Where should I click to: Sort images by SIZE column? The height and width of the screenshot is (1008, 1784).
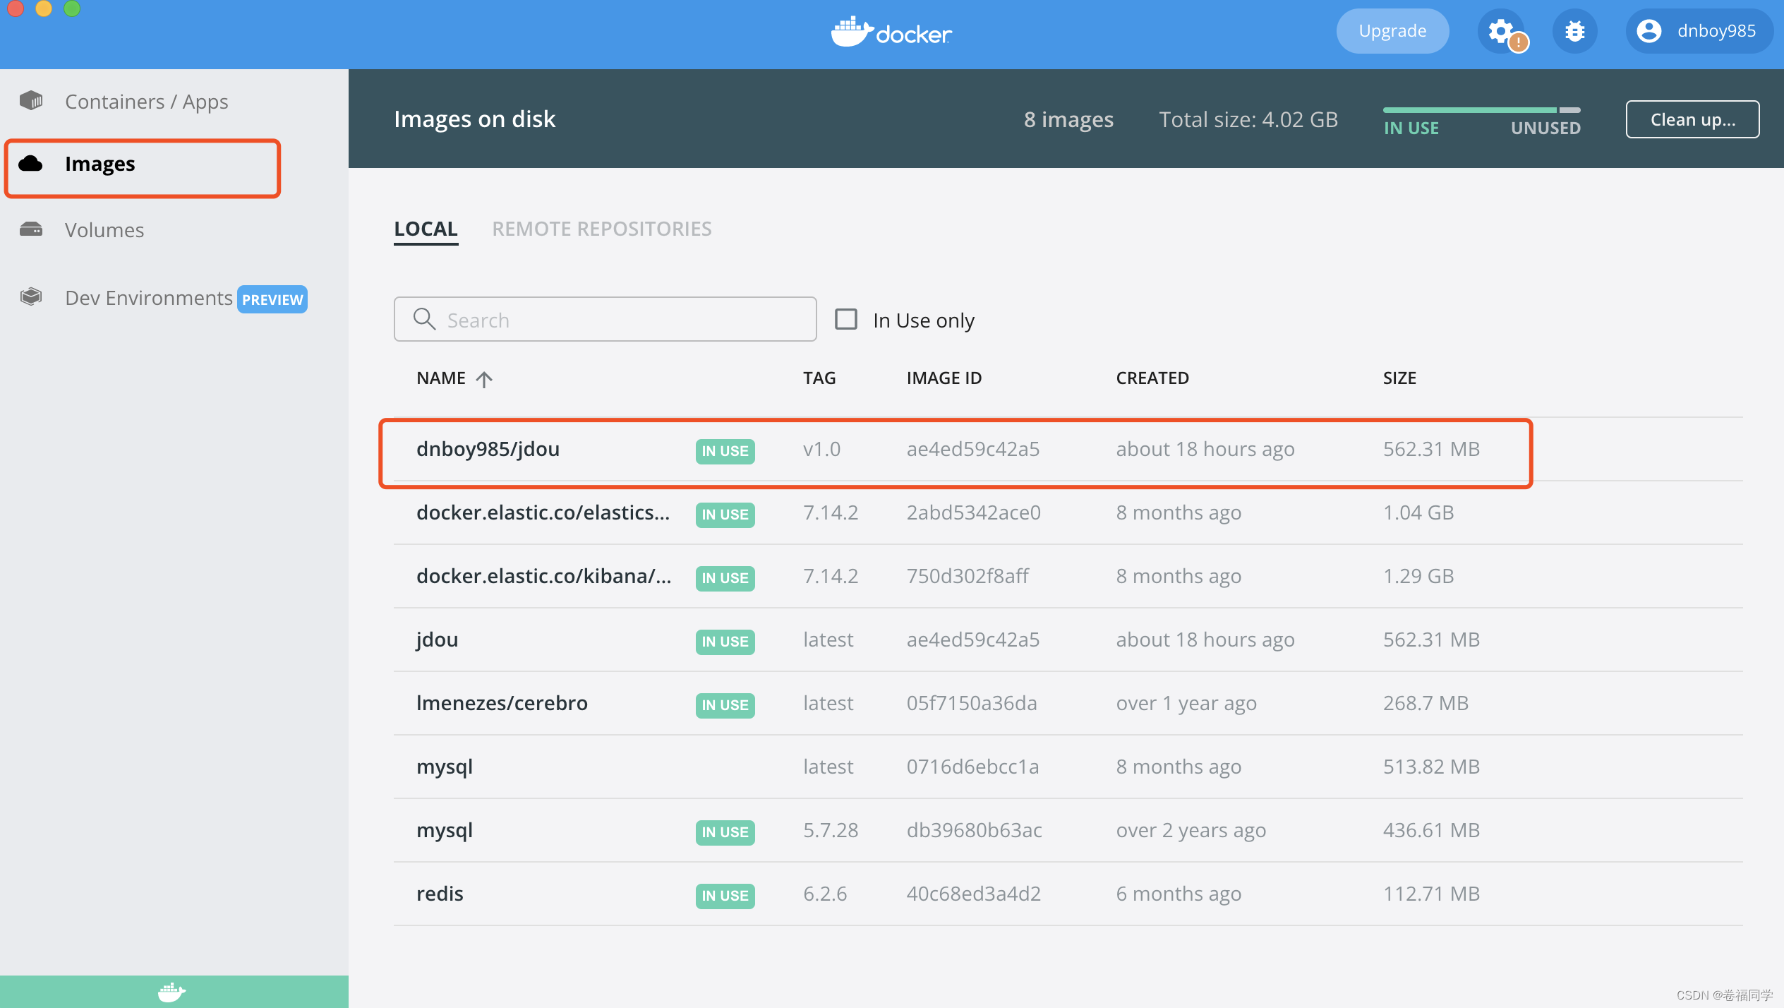[1399, 378]
